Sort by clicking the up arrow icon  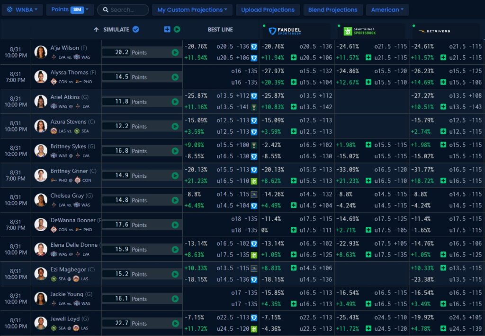tap(96, 30)
